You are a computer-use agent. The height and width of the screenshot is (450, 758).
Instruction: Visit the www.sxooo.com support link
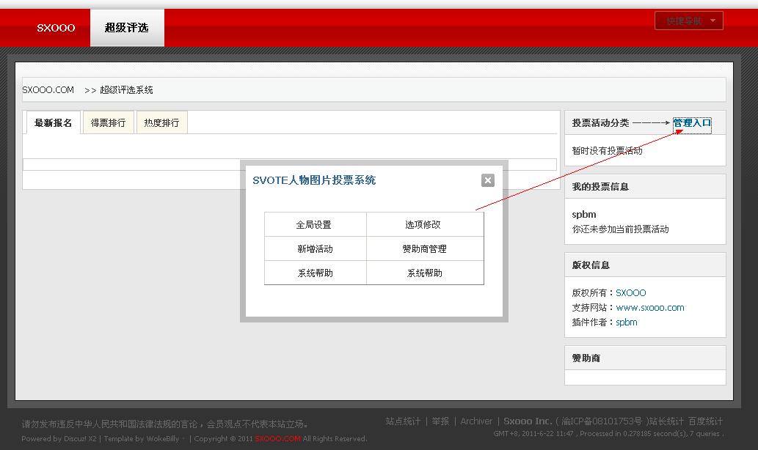[x=650, y=307]
